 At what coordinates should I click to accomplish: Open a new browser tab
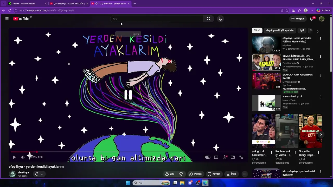coord(135,4)
